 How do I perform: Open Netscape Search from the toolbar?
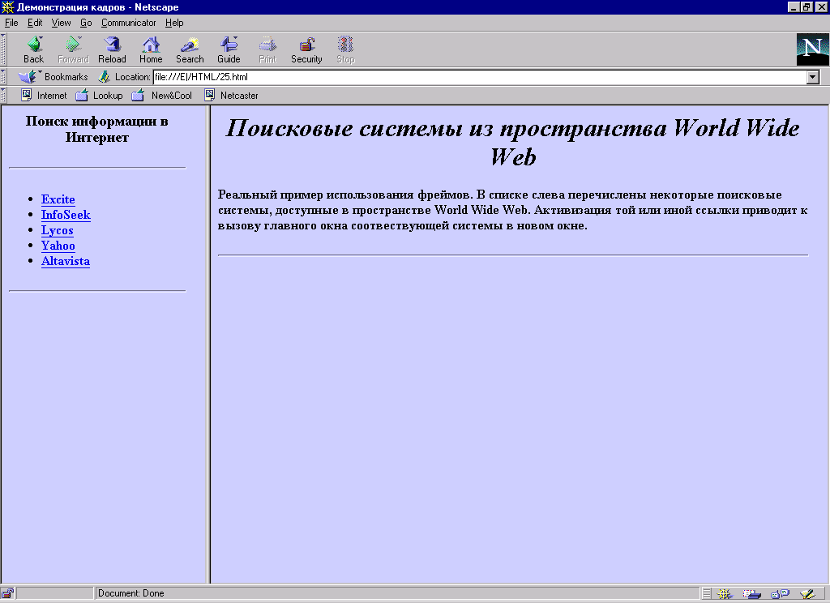190,49
